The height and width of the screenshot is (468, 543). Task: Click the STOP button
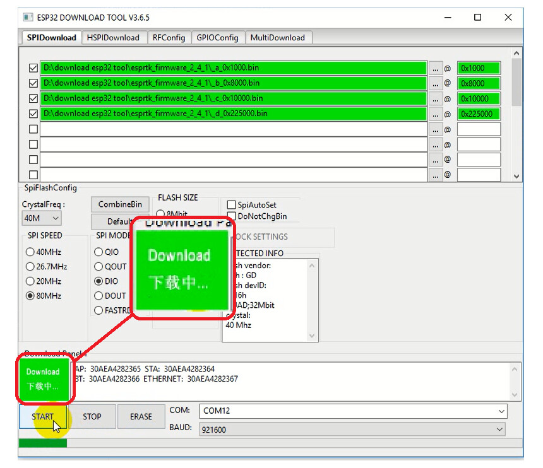click(x=92, y=416)
